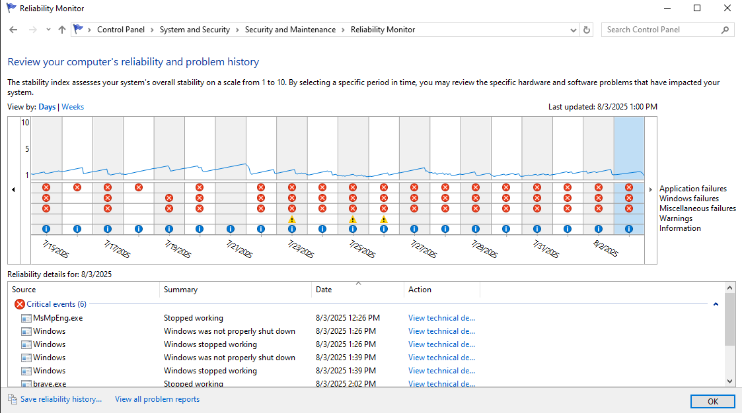Image resolution: width=742 pixels, height=413 pixels.
Task: Click the red Application failure icon under 7/15/2025
Action: (46, 187)
